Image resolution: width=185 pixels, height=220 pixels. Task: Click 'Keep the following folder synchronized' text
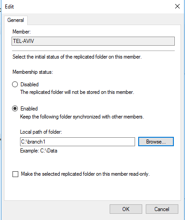[x=82, y=117]
